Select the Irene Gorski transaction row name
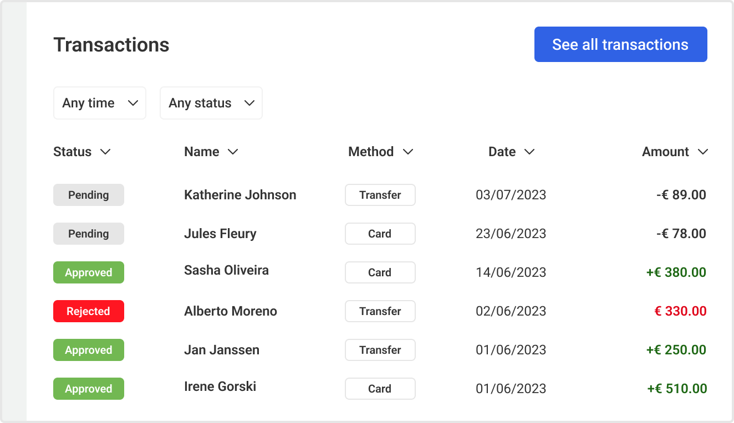The height and width of the screenshot is (423, 734). (220, 386)
